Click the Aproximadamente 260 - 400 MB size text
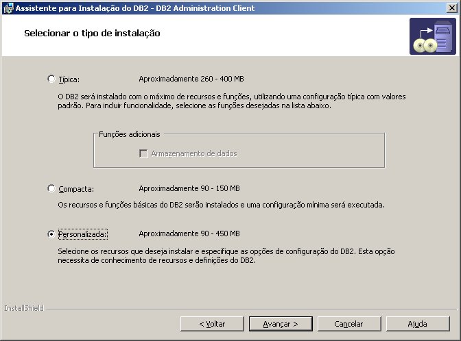The height and width of the screenshot is (341, 461). pyautogui.click(x=191, y=79)
